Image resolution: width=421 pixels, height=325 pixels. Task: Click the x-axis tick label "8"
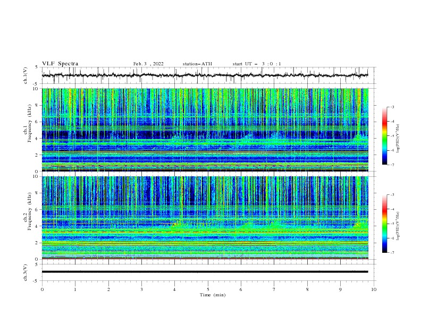tap(307, 289)
